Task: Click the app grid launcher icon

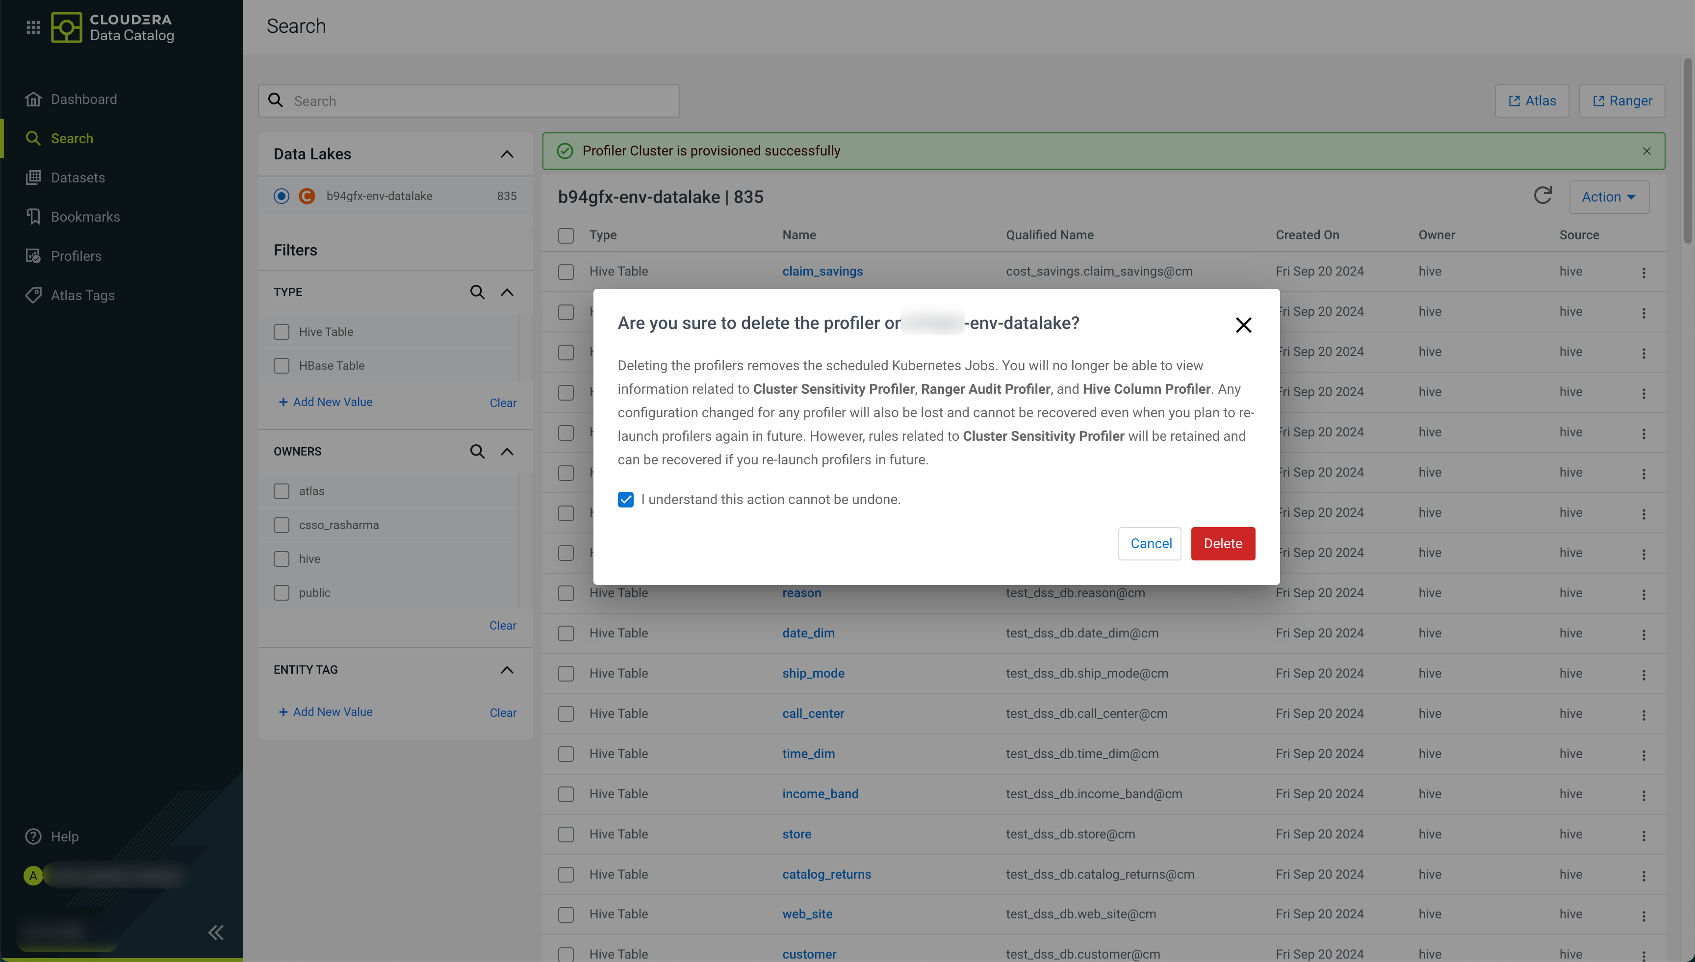Action: [33, 27]
